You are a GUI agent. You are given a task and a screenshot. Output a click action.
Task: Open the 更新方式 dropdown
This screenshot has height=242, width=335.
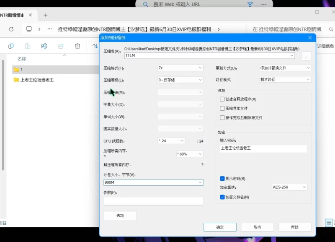coord(285,68)
